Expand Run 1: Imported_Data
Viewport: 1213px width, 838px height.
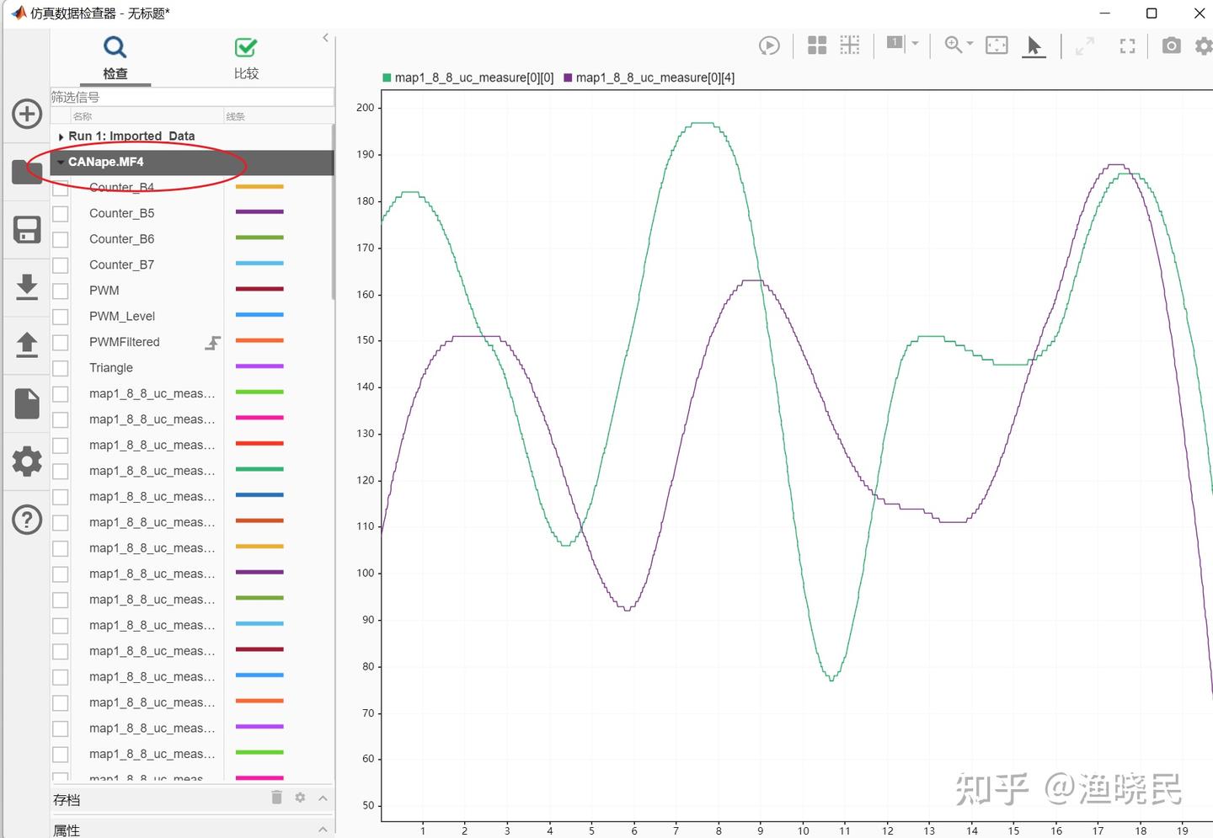pyautogui.click(x=61, y=136)
